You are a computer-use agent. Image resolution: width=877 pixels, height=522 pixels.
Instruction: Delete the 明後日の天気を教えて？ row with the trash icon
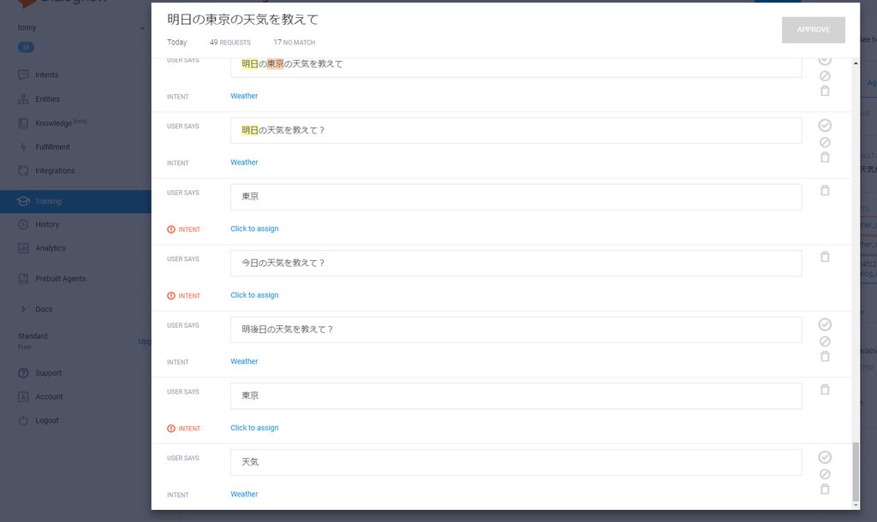point(825,357)
